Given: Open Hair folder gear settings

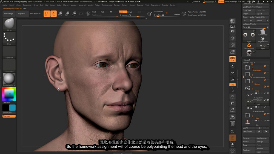Looking at the screenshot, I should pyautogui.click(x=265, y=114).
